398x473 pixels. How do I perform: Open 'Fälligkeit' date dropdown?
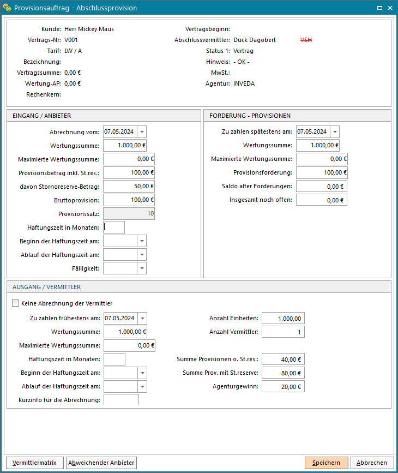pos(142,268)
